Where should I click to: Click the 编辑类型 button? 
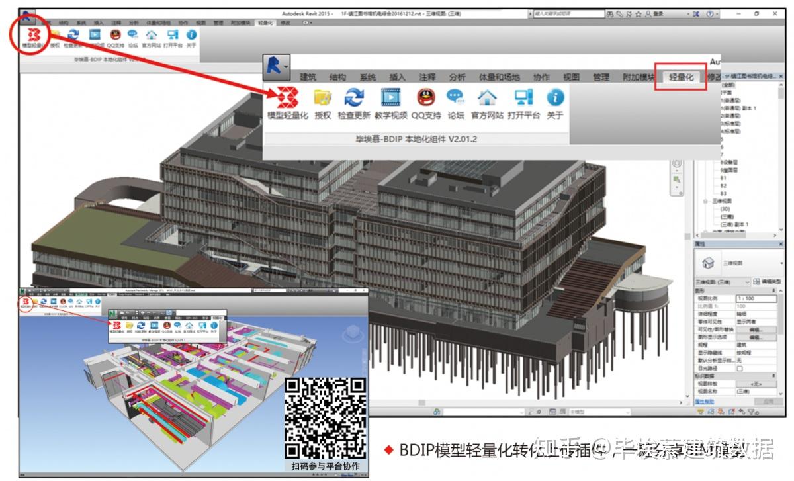coord(767,281)
